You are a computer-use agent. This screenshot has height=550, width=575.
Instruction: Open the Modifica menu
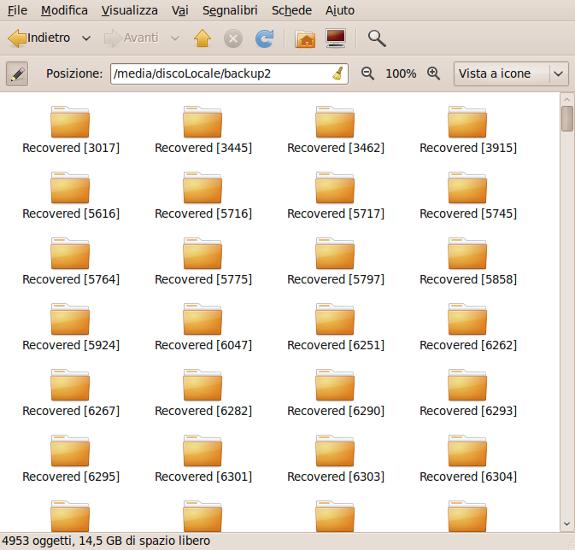[x=64, y=10]
